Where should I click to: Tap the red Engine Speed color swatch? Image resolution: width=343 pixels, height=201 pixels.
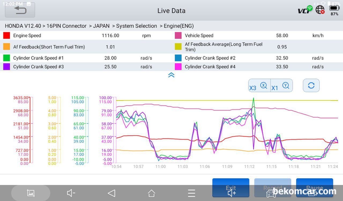7,35
